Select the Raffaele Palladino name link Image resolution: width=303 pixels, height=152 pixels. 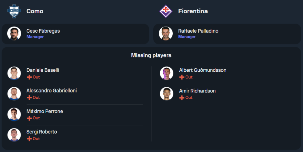198,31
